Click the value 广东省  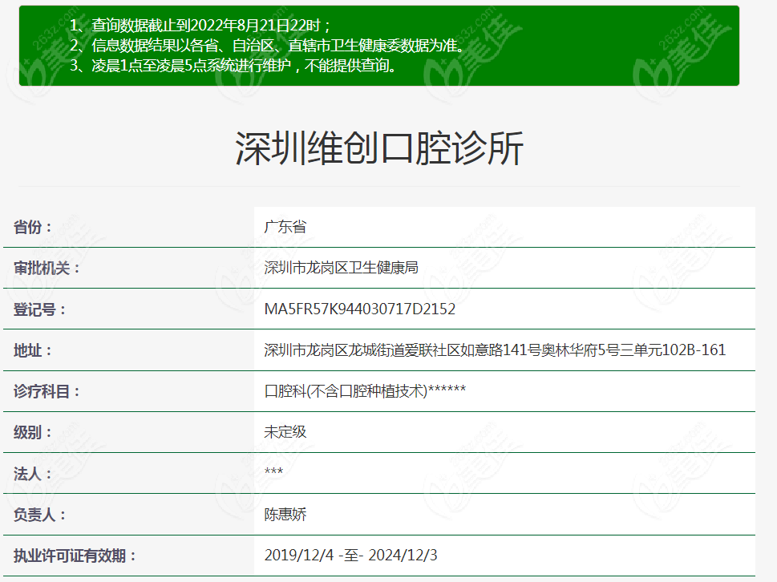click(285, 227)
